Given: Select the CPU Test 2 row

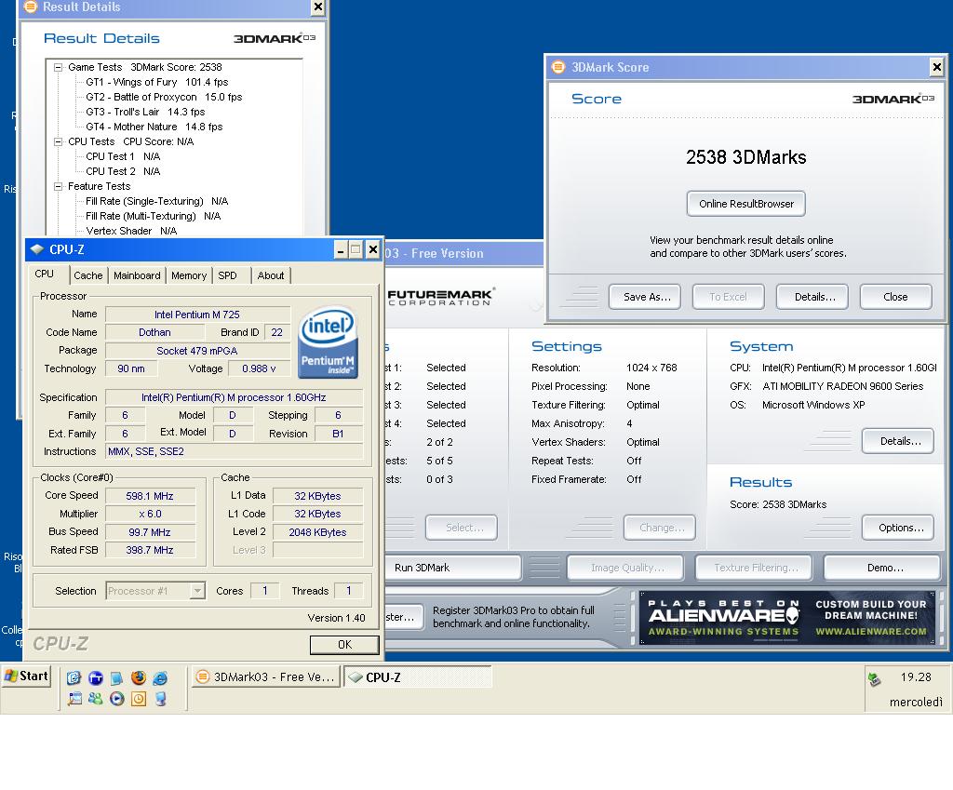Looking at the screenshot, I should click(123, 171).
